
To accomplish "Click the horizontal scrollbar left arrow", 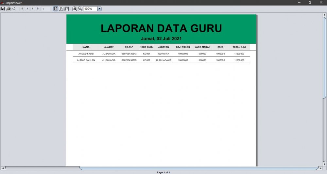I will coord(3,168).
